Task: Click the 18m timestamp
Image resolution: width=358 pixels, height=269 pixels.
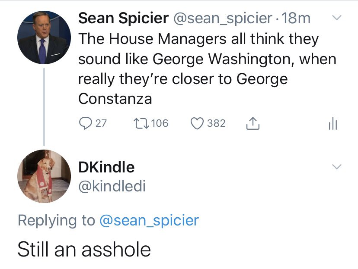Action: pos(296,18)
